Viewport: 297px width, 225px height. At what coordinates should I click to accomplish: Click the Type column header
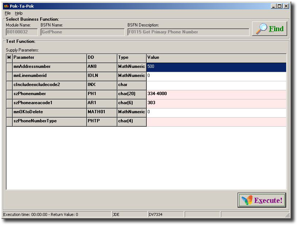coord(132,58)
